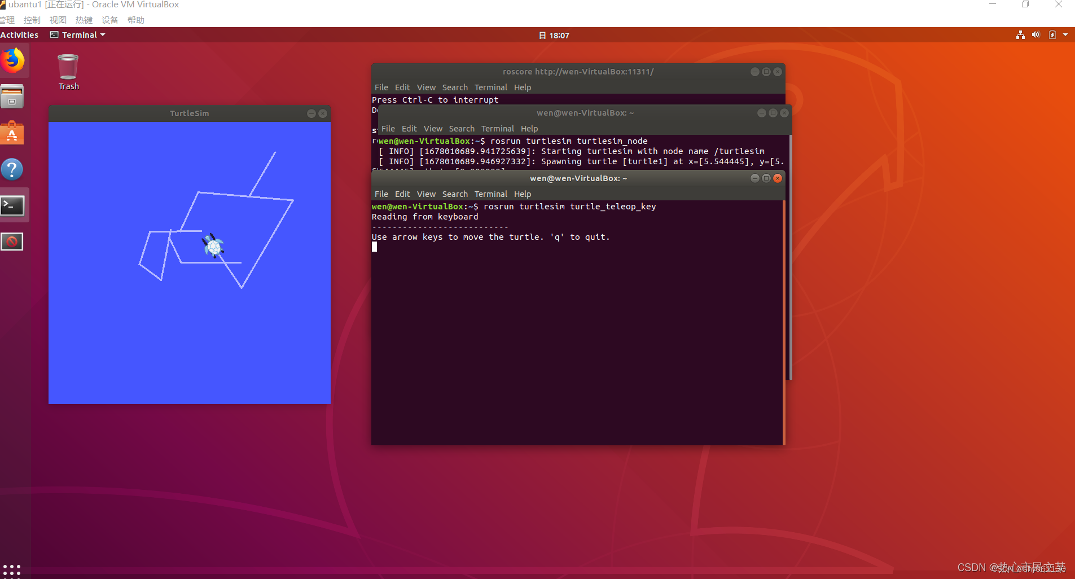1075x579 pixels.
Task: Minimize the turtlesim_node terminal window
Action: tap(761, 113)
